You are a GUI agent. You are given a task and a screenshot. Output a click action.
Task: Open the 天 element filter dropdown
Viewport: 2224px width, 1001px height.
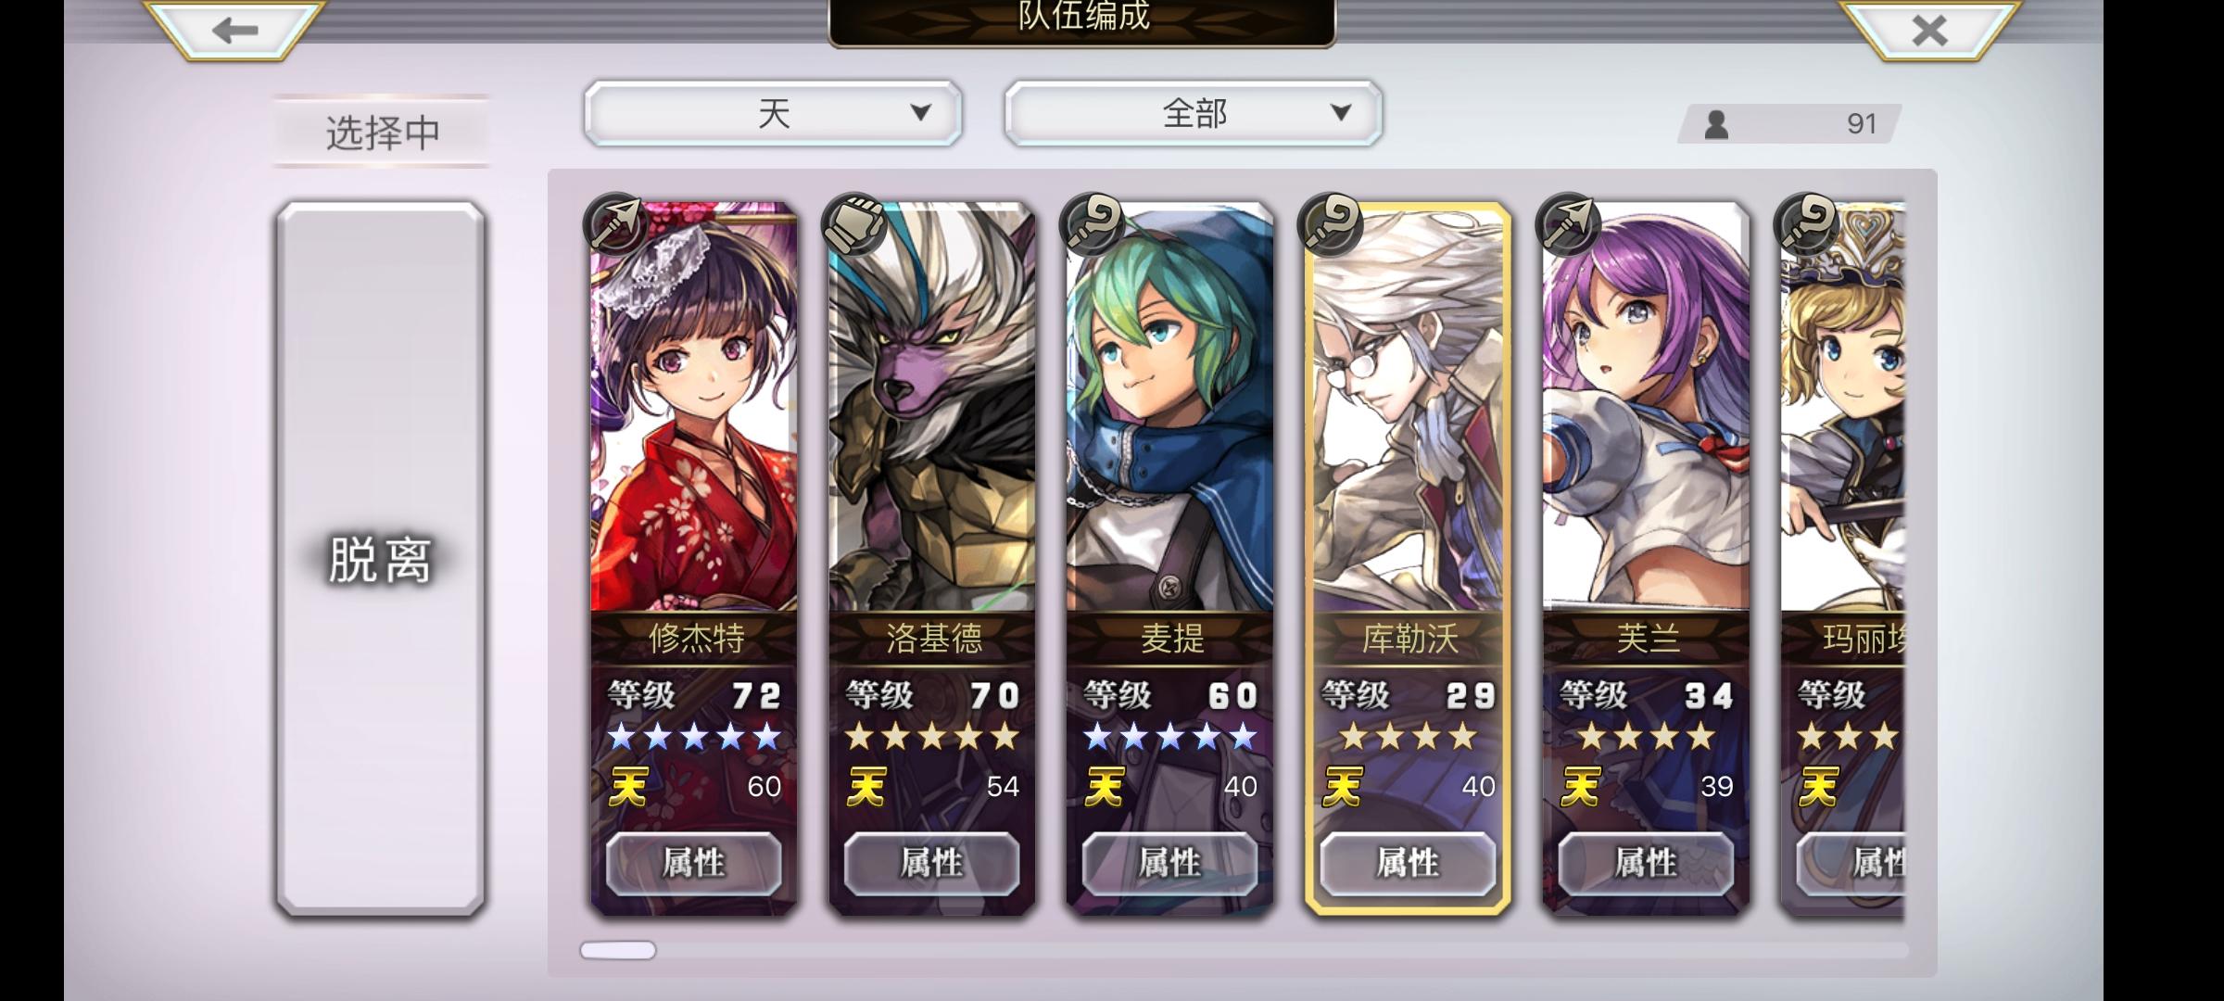[773, 113]
